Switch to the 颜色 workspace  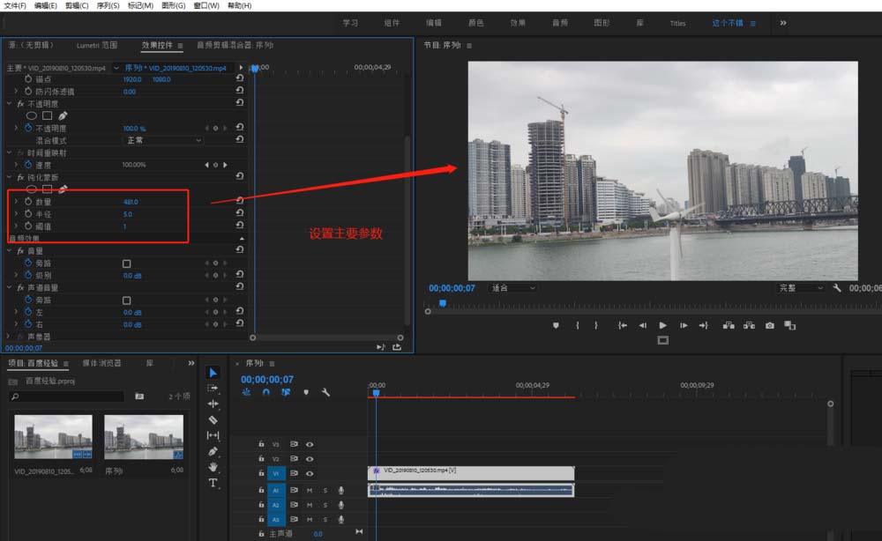(x=475, y=23)
